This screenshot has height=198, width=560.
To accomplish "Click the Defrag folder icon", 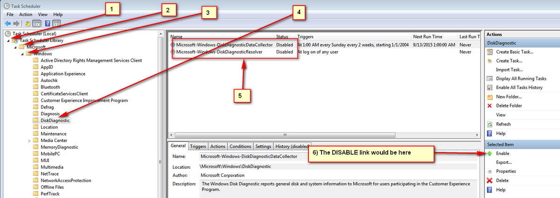I will [x=36, y=107].
